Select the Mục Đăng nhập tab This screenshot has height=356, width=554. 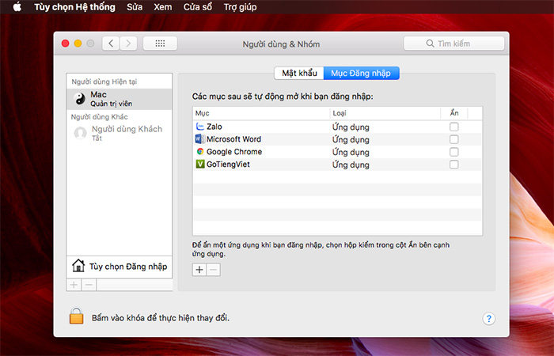pyautogui.click(x=361, y=73)
